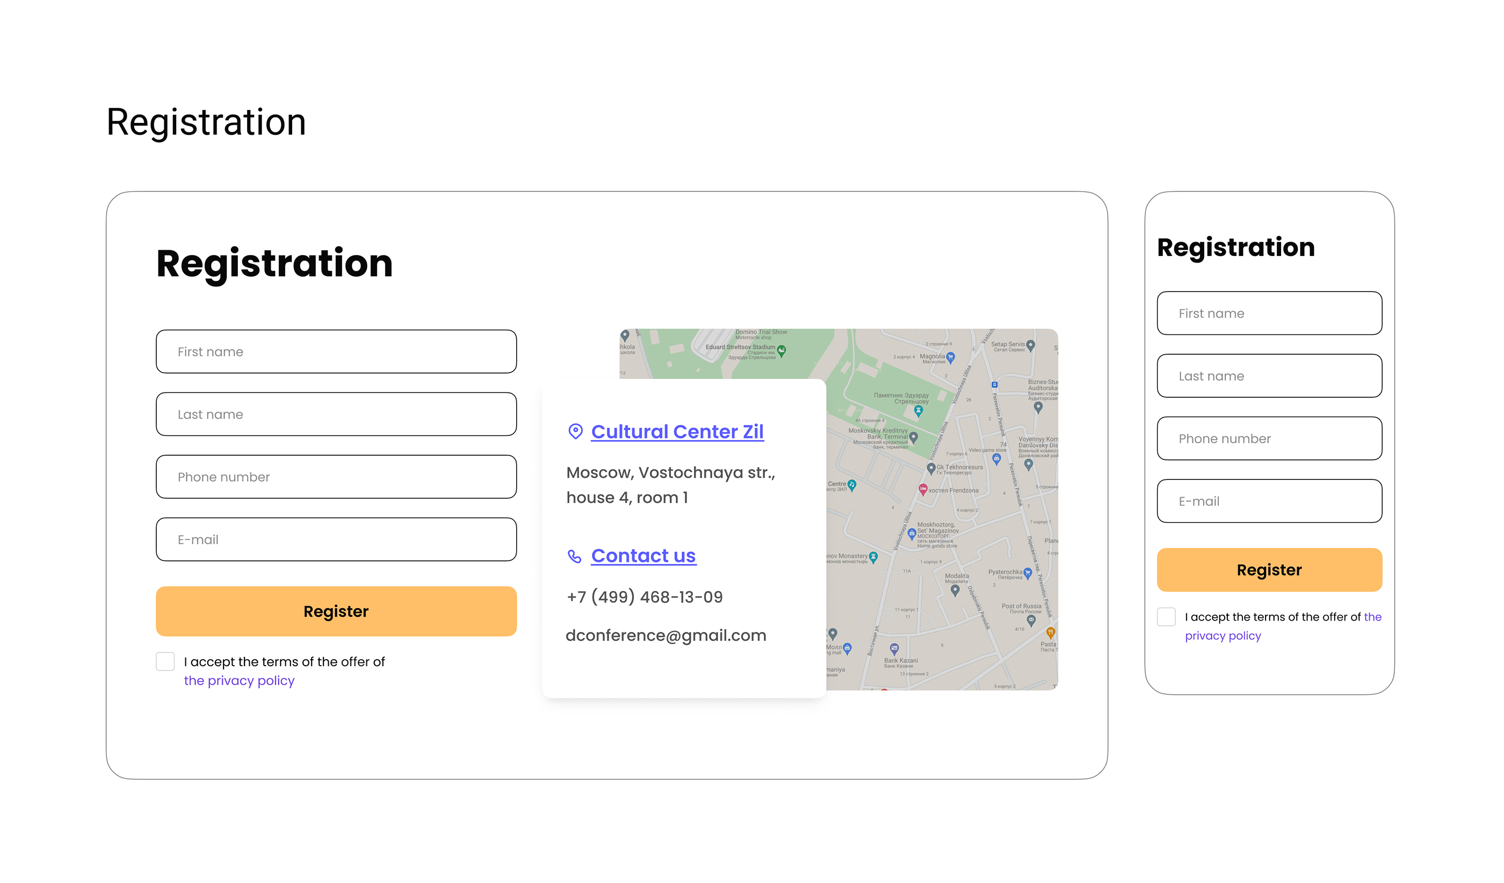The height and width of the screenshot is (883, 1504).
Task: Select the Pyaterochka store map marker
Action: (1028, 573)
